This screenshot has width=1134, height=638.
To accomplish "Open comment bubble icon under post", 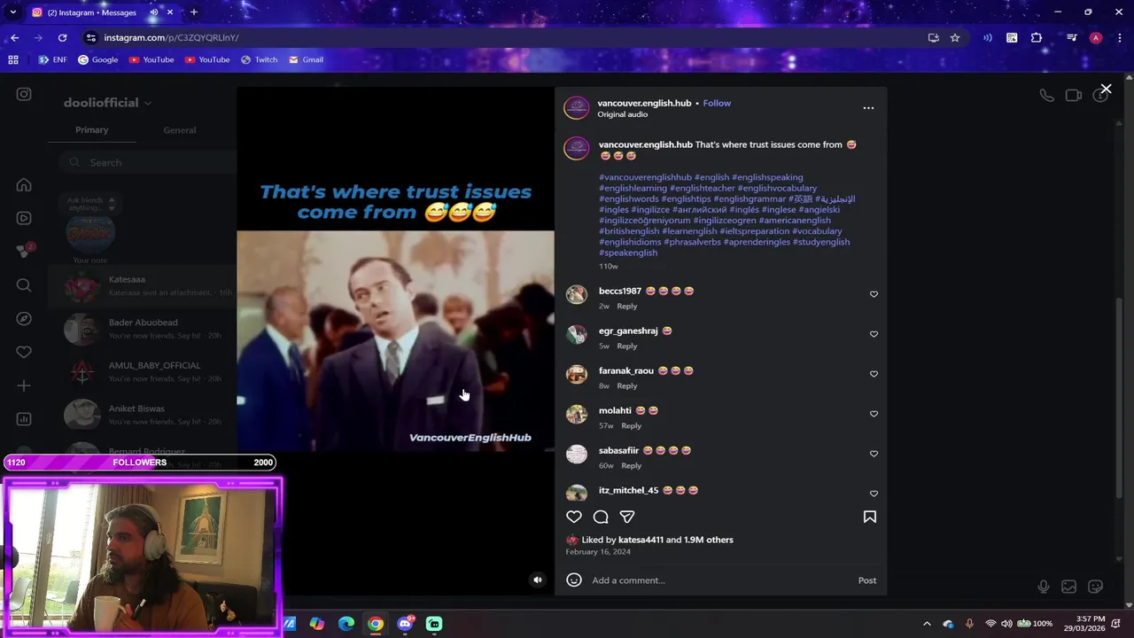I will pos(601,517).
